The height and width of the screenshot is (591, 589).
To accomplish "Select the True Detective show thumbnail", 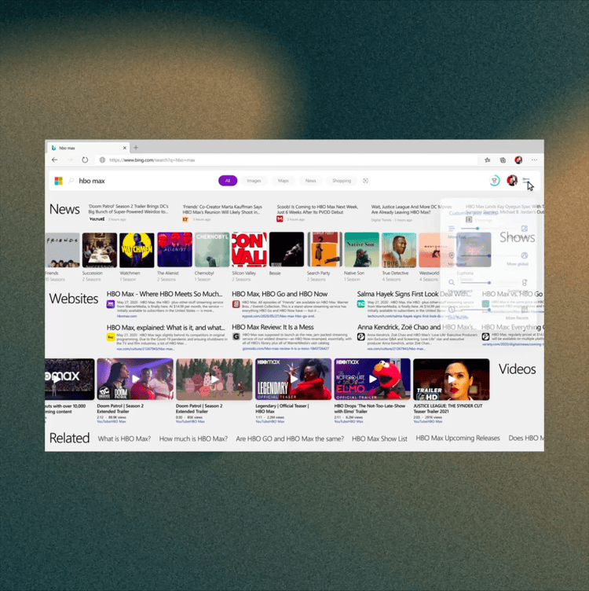I will (399, 249).
